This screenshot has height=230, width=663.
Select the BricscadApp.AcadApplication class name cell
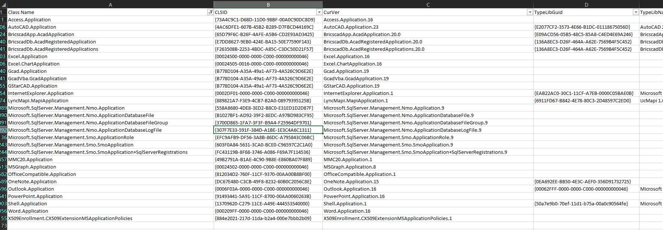tap(110, 34)
